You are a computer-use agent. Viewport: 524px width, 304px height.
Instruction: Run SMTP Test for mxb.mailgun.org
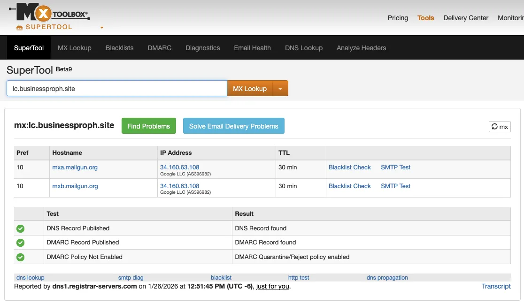[395, 186]
